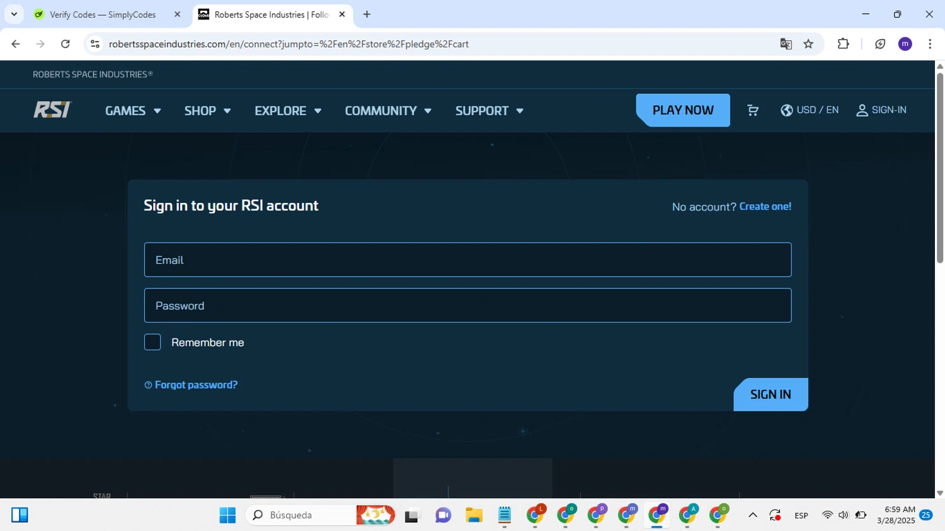
Task: Open the notification badge showing 25
Action: [x=926, y=515]
